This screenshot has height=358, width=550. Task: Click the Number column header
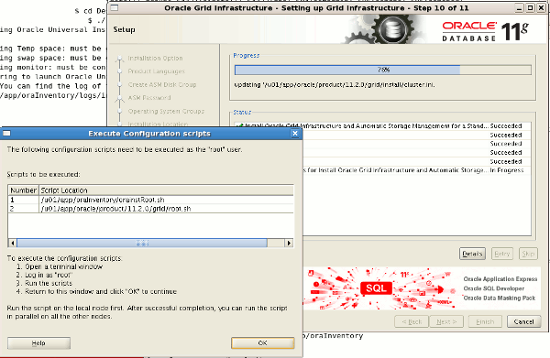tap(24, 190)
